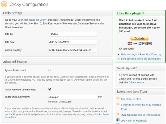
Task: Focus the Site ID input field
Action: [x=73, y=34]
